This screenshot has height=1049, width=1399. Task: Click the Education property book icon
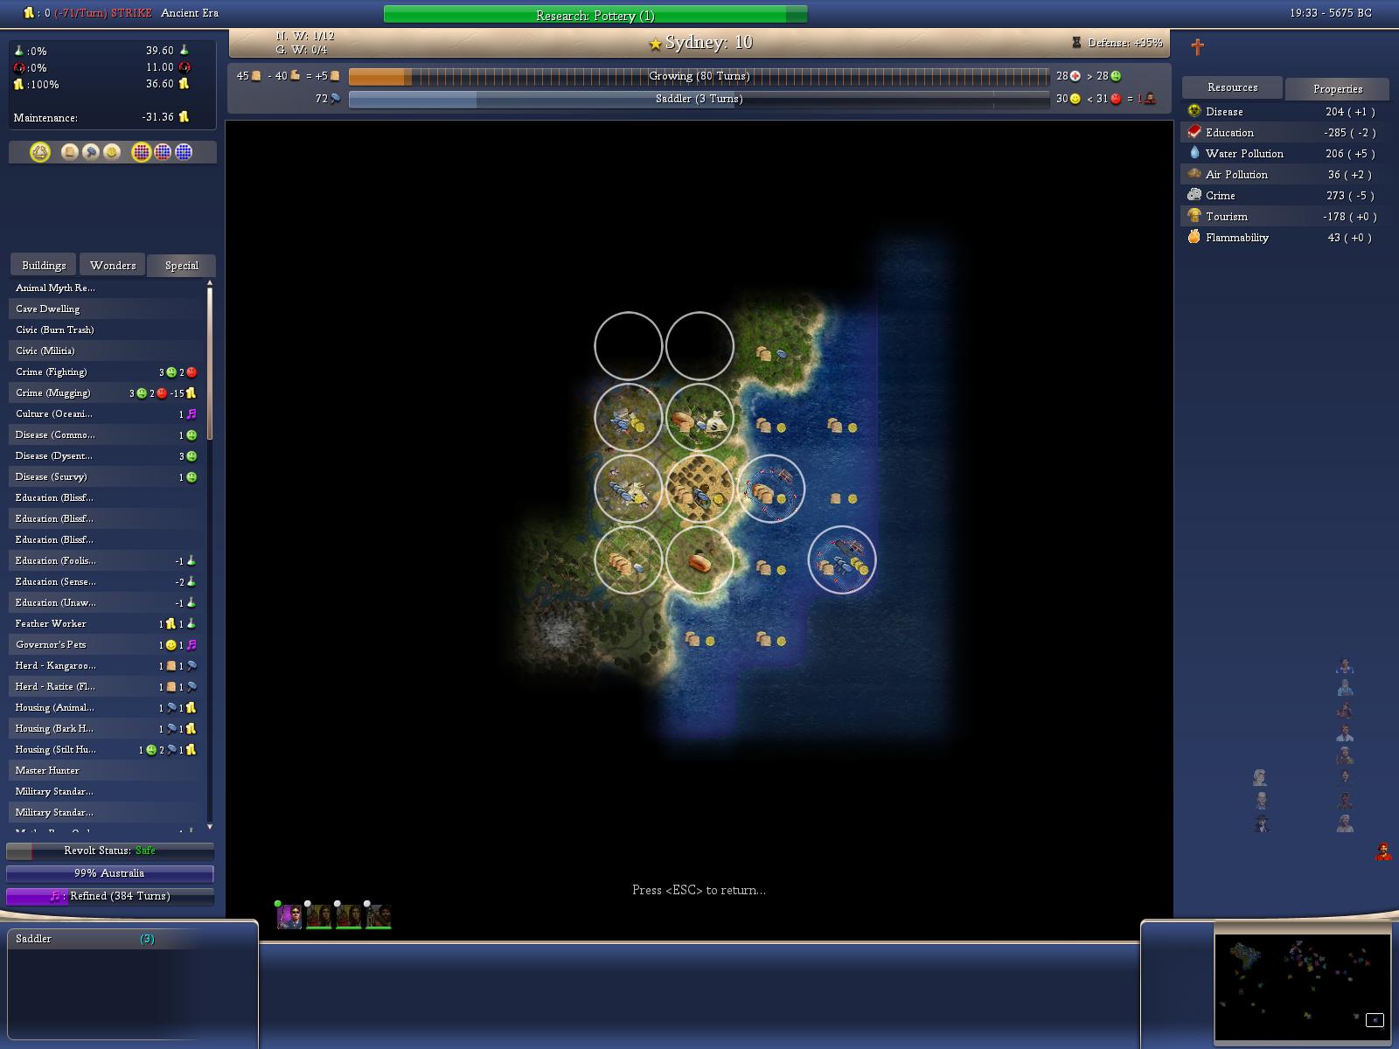click(x=1194, y=132)
